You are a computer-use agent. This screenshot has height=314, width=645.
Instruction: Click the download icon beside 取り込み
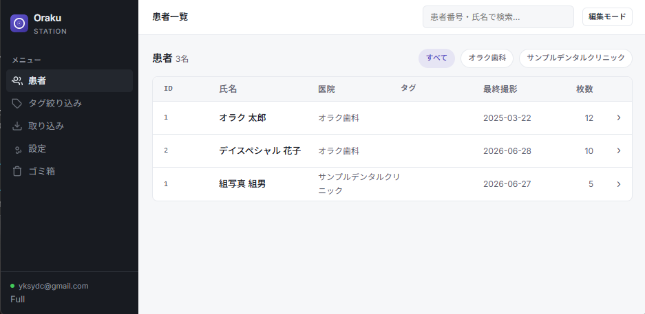[x=17, y=126]
